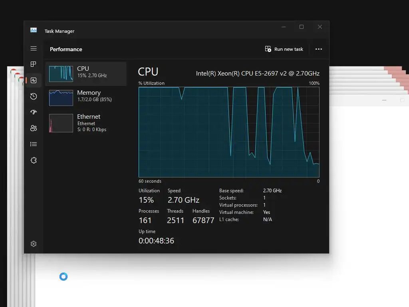
Task: Click the Task Manager title bar icon
Action: coord(34,30)
